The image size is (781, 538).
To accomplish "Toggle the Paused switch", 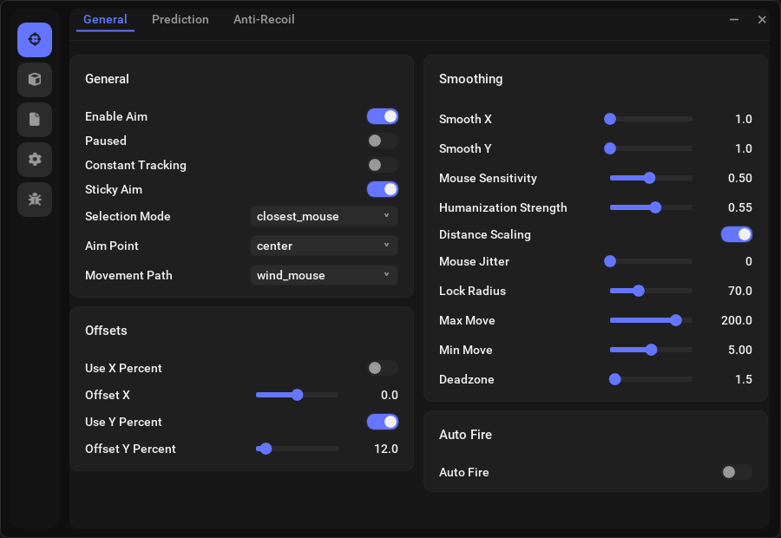I will coord(383,141).
